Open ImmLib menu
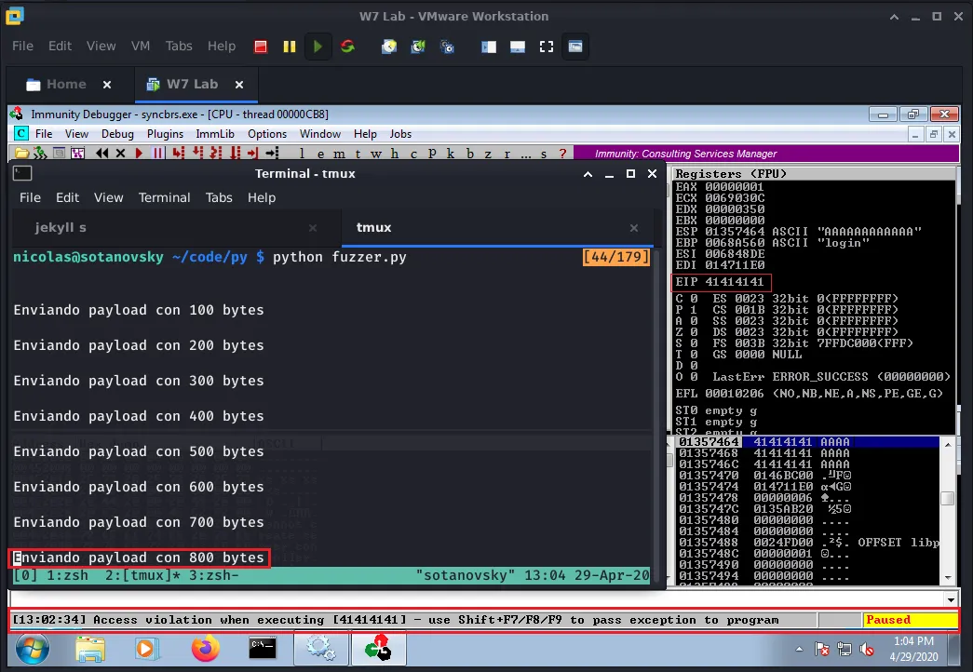Screen dimensions: 973x672 coord(215,134)
